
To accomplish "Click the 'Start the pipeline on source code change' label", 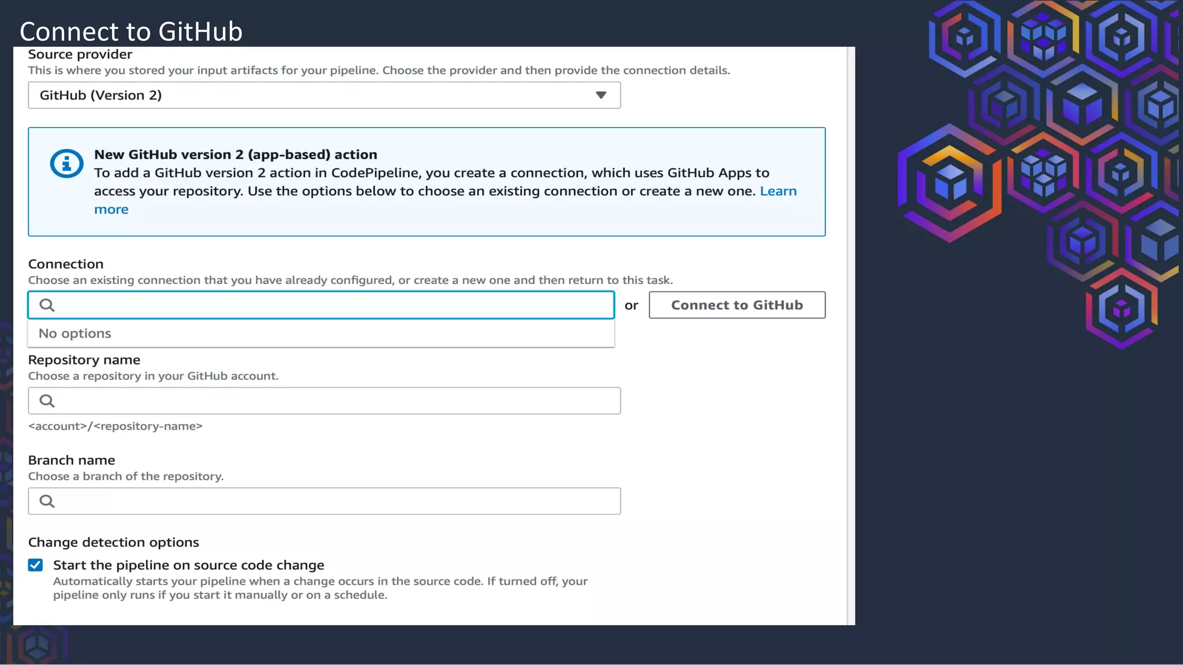I will 188,565.
